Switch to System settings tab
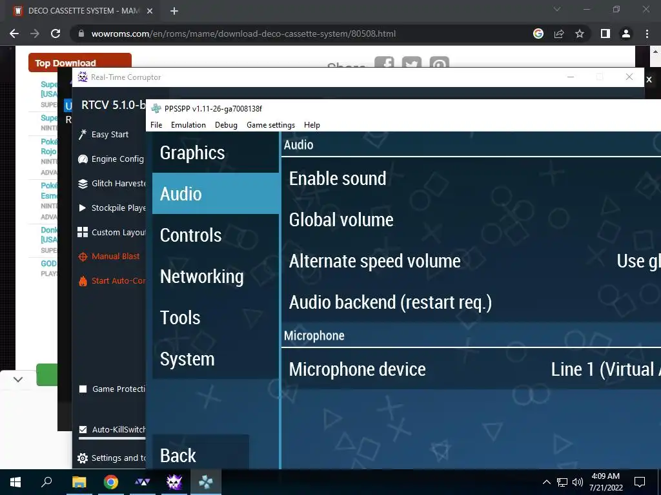Viewport: 661px width, 495px height. [216, 358]
